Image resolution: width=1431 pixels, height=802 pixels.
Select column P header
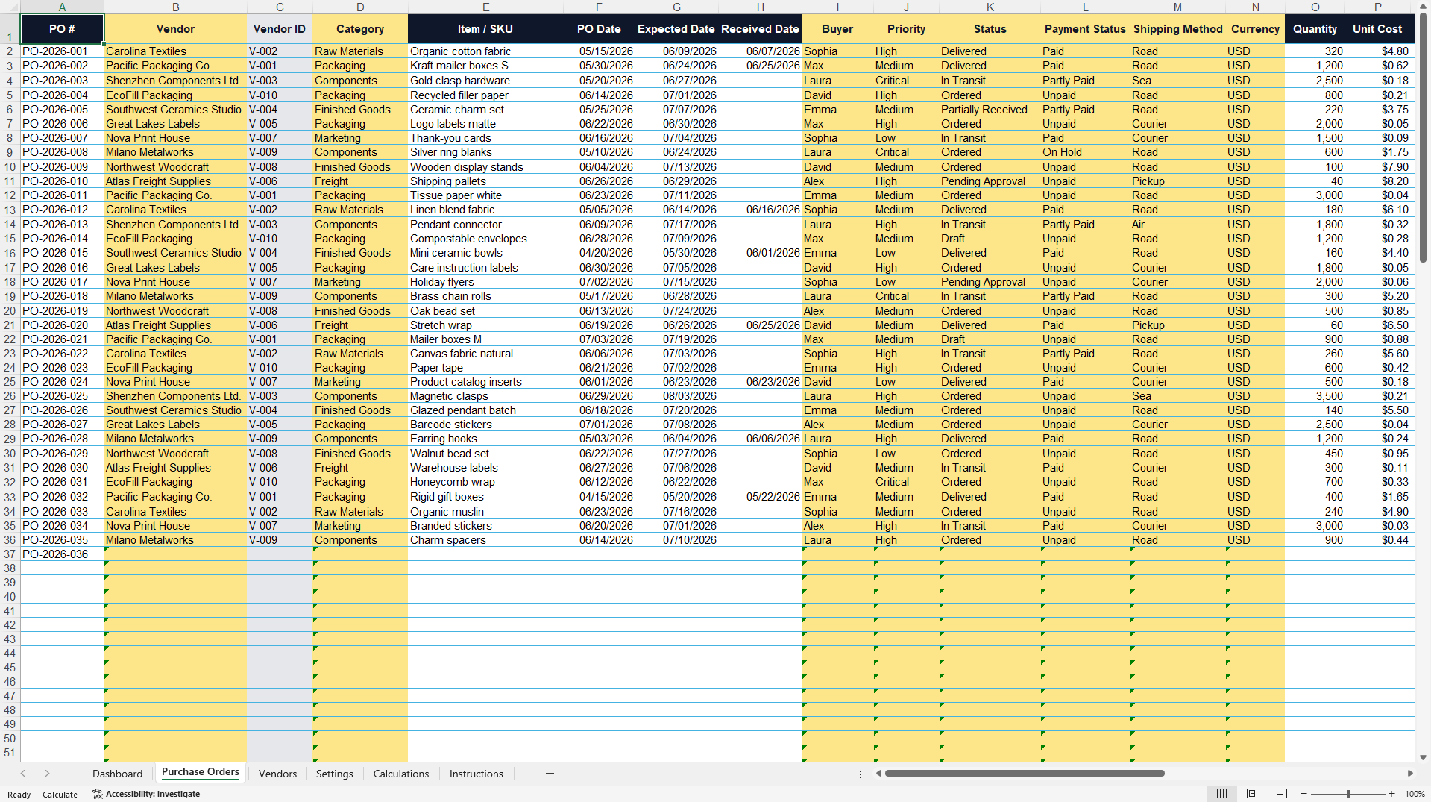[x=1377, y=7]
